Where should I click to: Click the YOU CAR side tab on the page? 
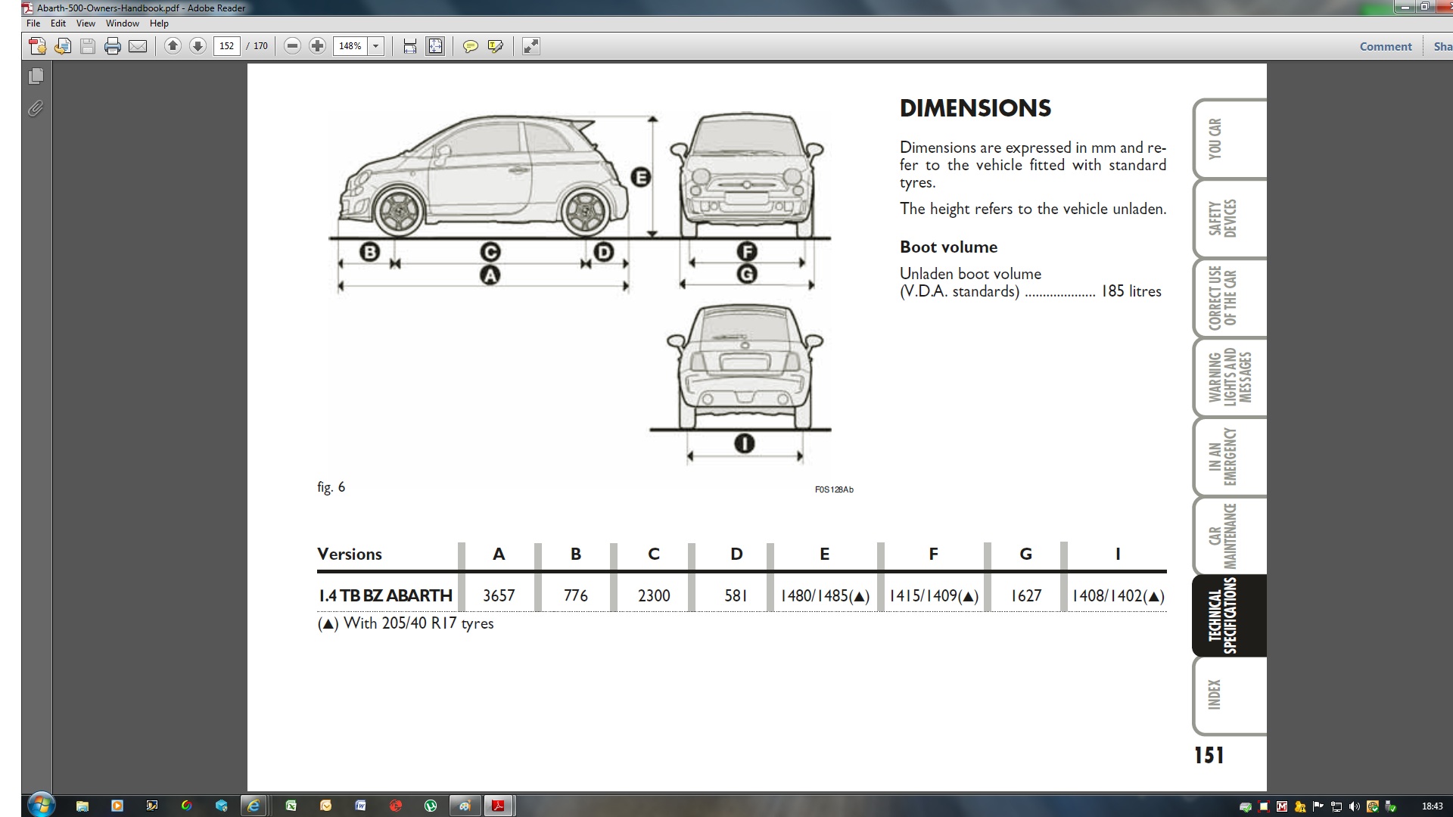[1229, 138]
